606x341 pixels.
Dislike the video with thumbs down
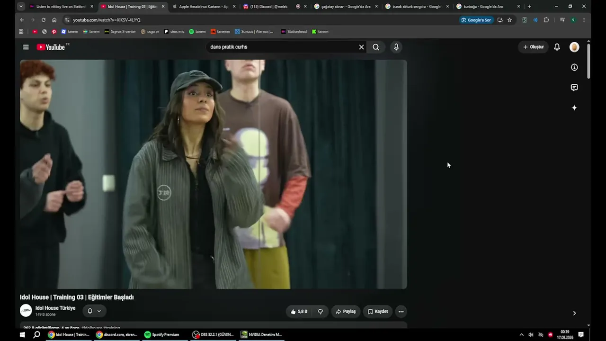coord(321,312)
